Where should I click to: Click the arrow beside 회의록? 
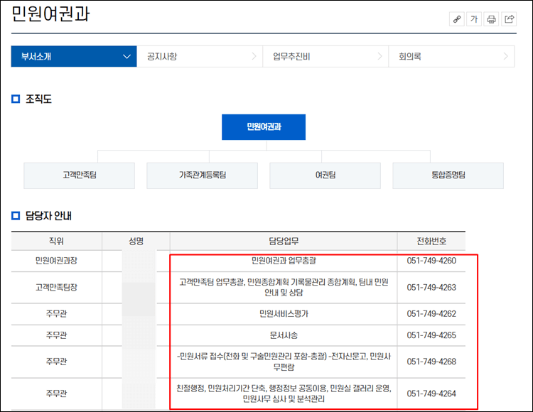click(x=505, y=56)
